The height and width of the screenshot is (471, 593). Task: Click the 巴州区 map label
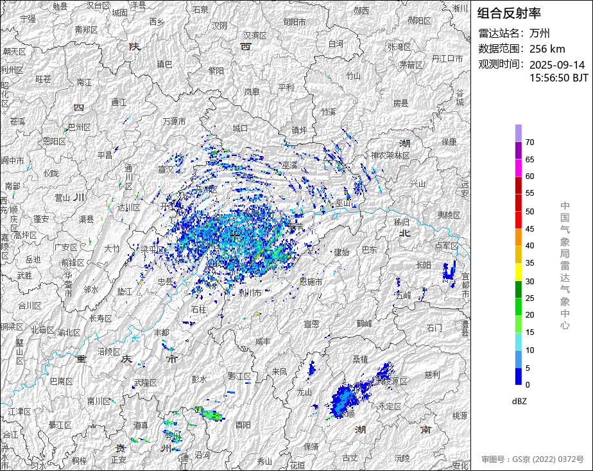80,128
